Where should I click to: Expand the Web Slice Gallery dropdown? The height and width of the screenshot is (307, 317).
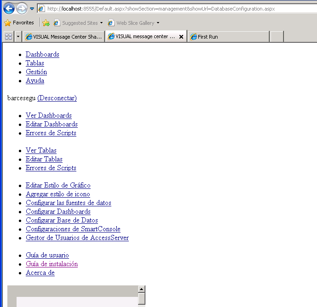134,23
